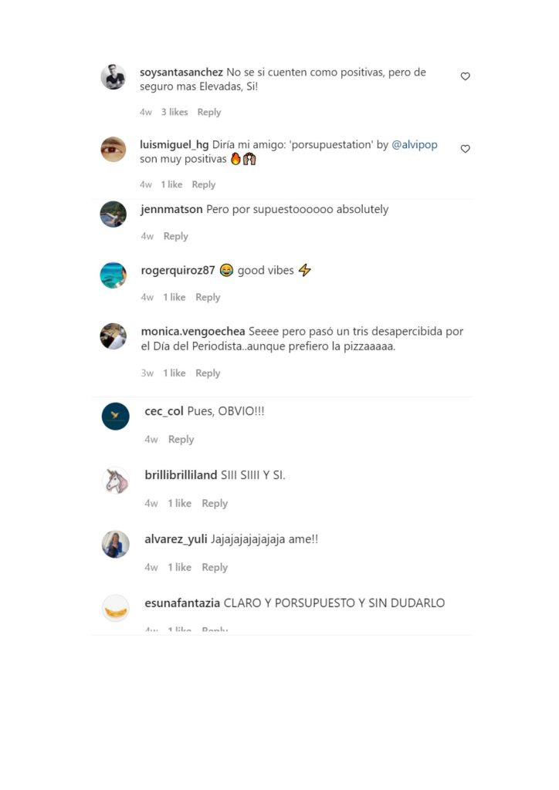Open cec_col's dark blue bird avatar

click(x=116, y=416)
